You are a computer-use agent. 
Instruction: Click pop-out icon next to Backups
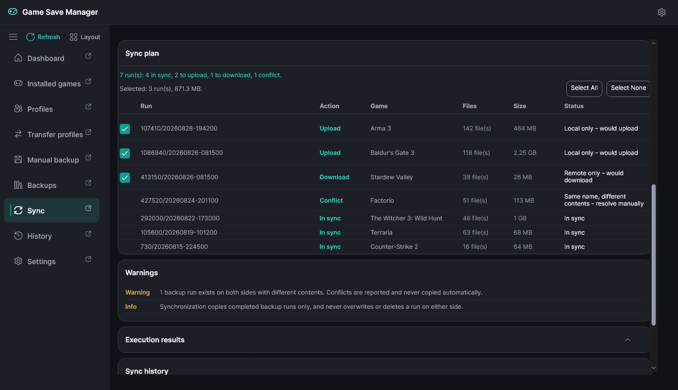coord(88,183)
